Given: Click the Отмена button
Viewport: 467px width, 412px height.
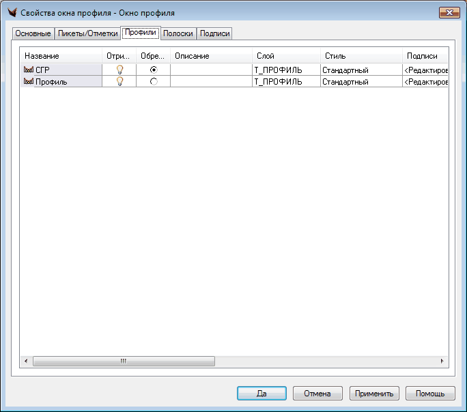Looking at the screenshot, I should click(x=317, y=394).
